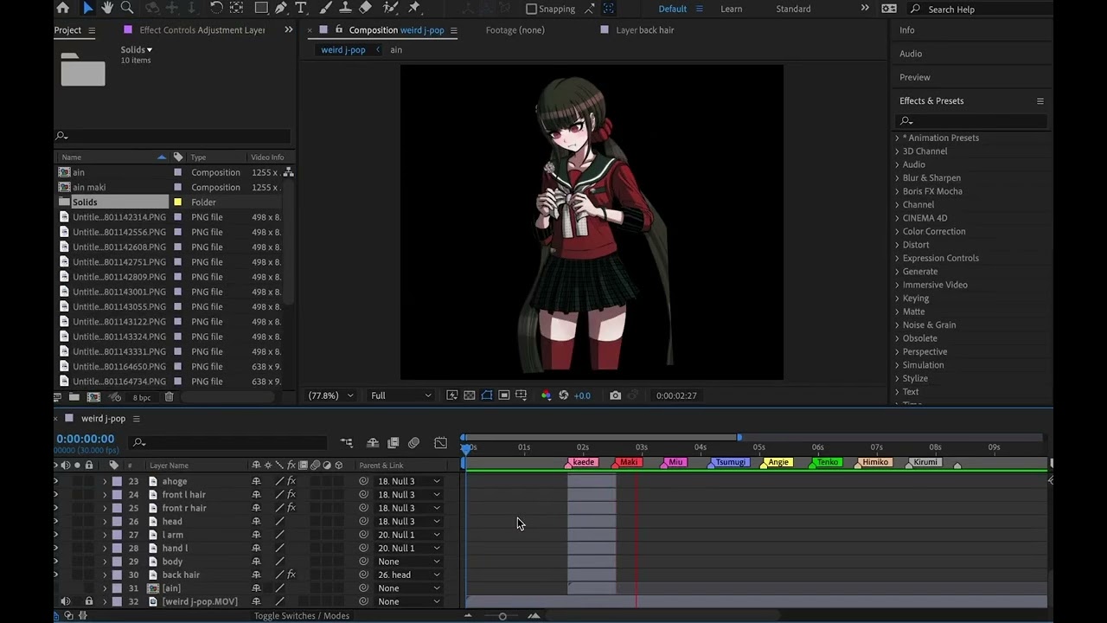Open the magnification (77.8%) dropdown
The width and height of the screenshot is (1107, 623).
pyautogui.click(x=331, y=395)
